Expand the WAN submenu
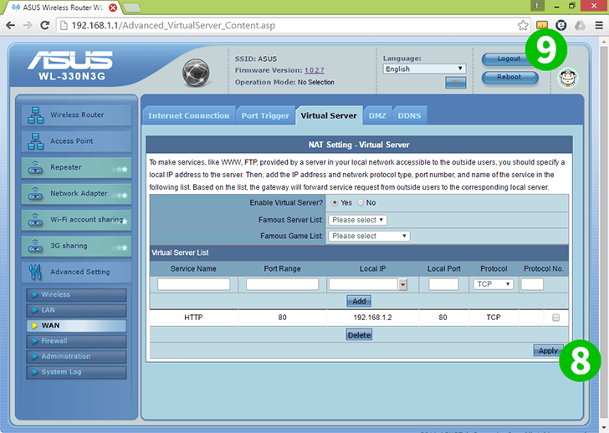Image resolution: width=609 pixels, height=433 pixels. click(76, 325)
